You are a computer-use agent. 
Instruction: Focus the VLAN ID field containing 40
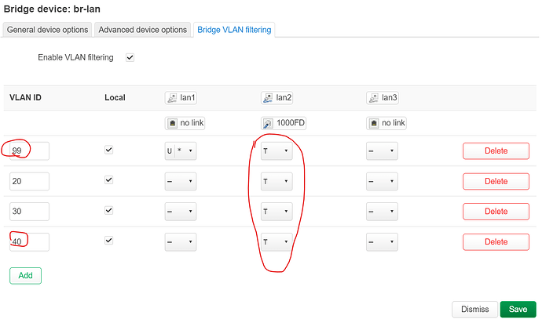[29, 241]
